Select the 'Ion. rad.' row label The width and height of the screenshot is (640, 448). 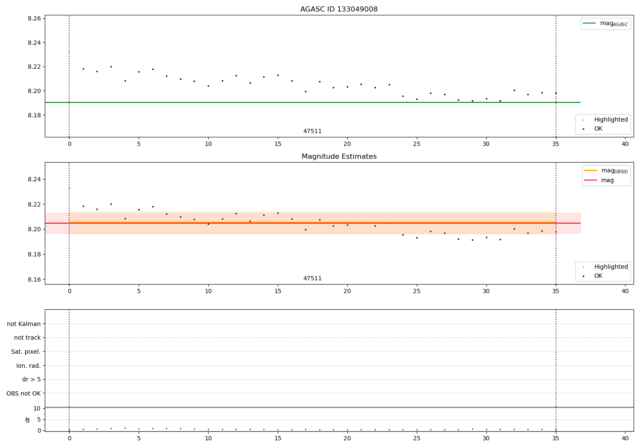pos(29,366)
